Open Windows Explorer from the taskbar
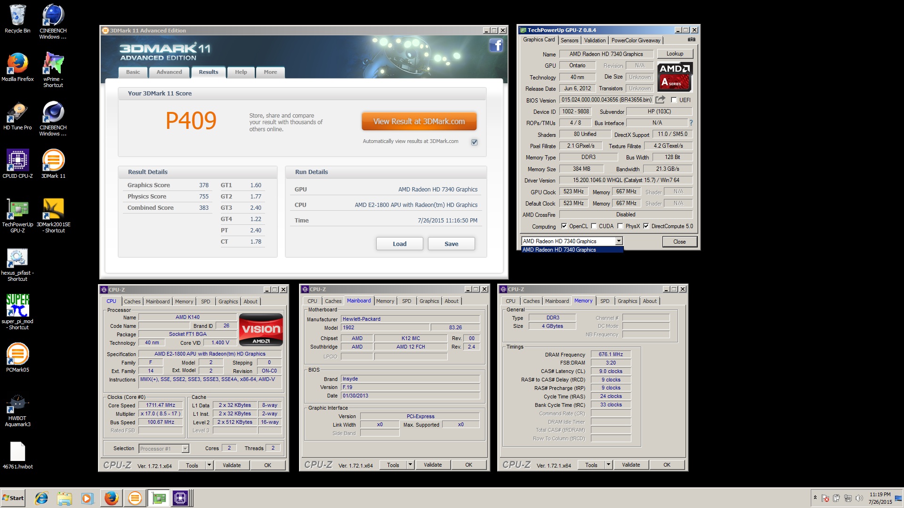The width and height of the screenshot is (904, 508). pyautogui.click(x=65, y=498)
